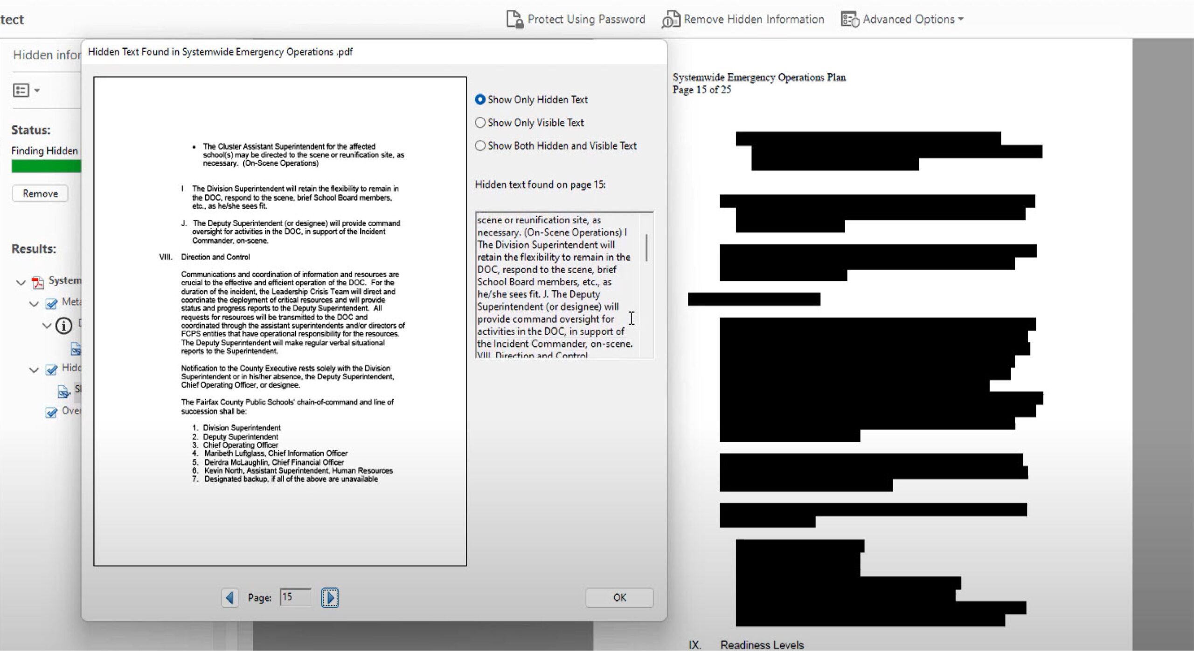Click the show-preview icon under Metadata info
Image resolution: width=1194 pixels, height=651 pixels.
(x=76, y=349)
